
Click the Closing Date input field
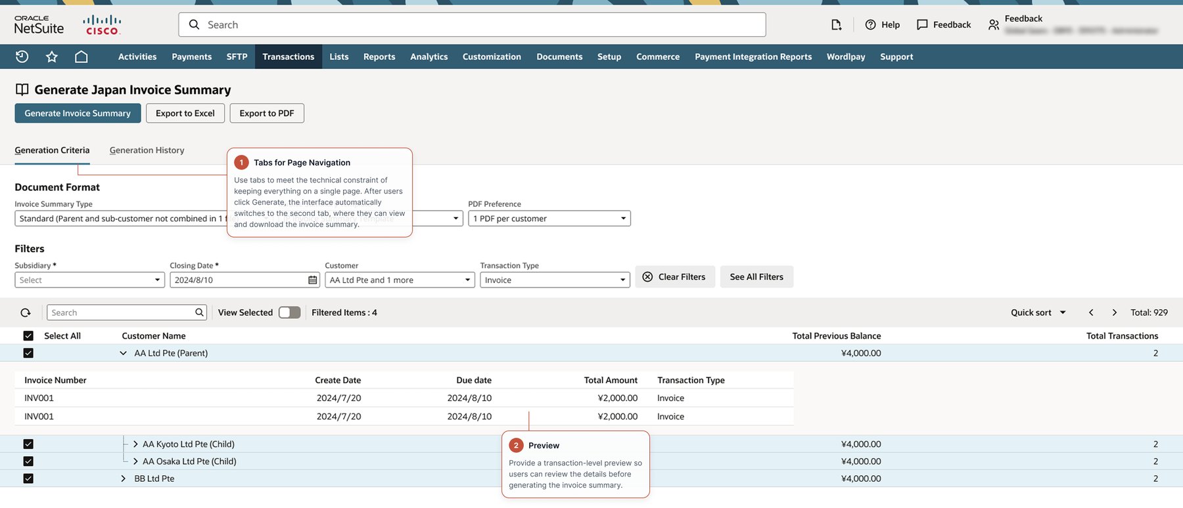(244, 280)
